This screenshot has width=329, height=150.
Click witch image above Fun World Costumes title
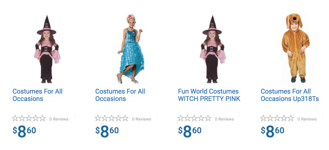[212, 49]
